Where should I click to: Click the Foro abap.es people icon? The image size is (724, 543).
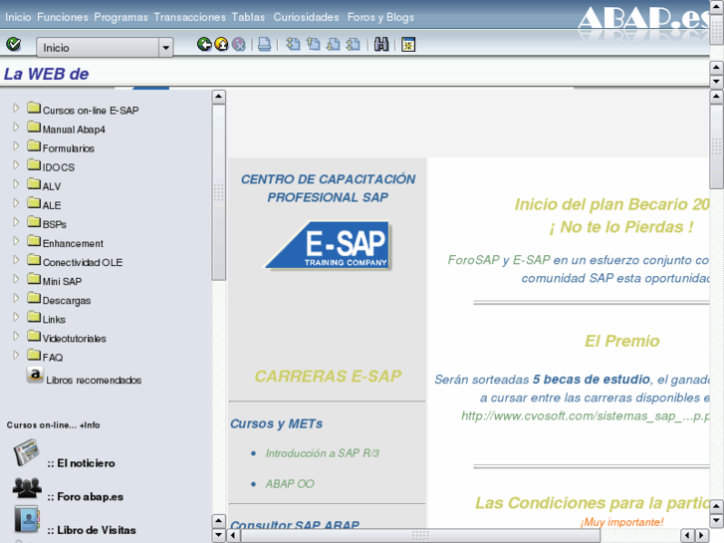coord(27,488)
